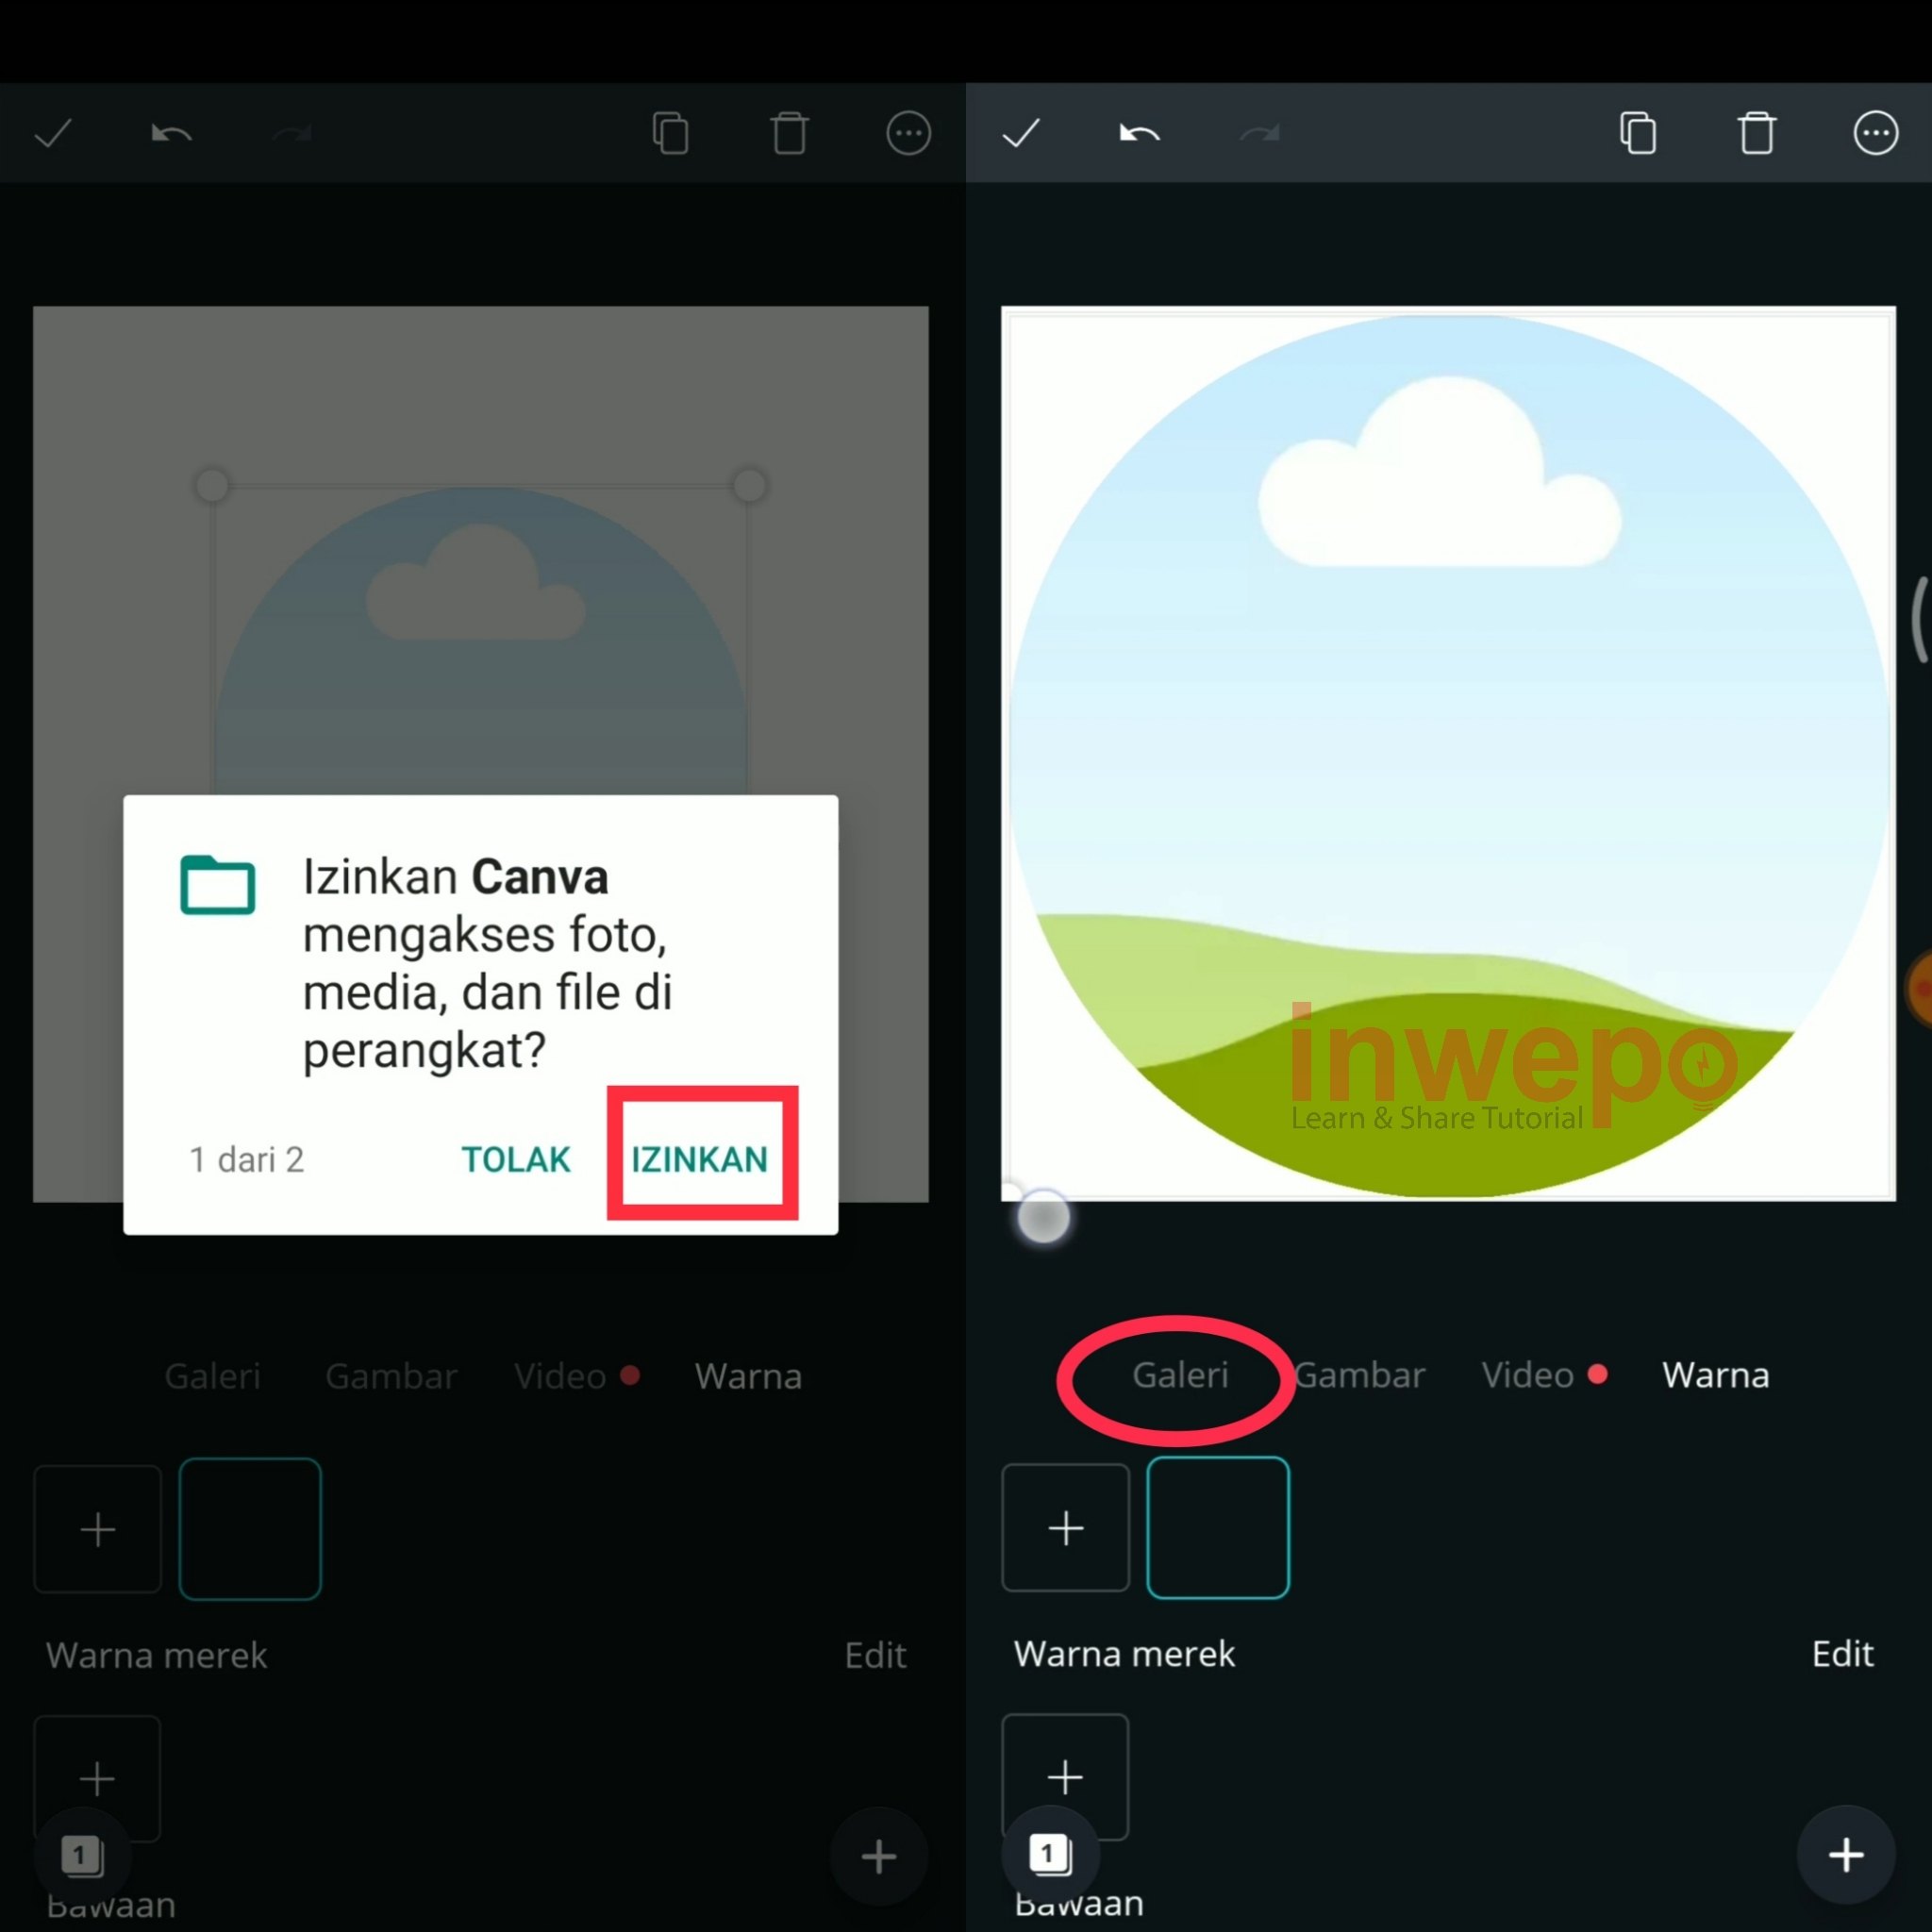
Task: Tap checkmark icon in right toolbar
Action: (1021, 133)
